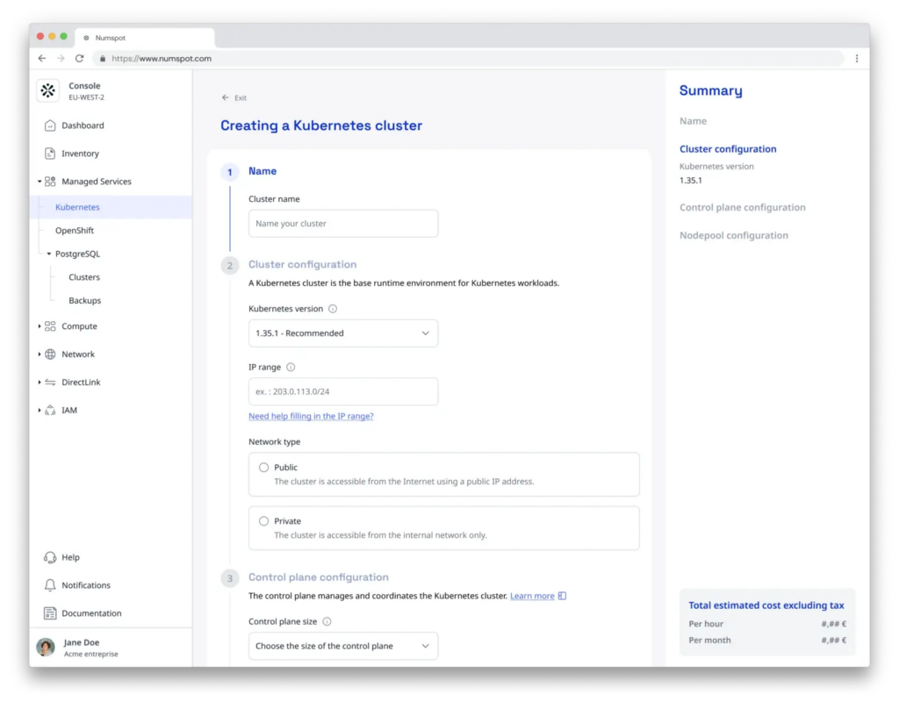
Task: Click the Kubernetes version info icon
Action: tap(333, 309)
